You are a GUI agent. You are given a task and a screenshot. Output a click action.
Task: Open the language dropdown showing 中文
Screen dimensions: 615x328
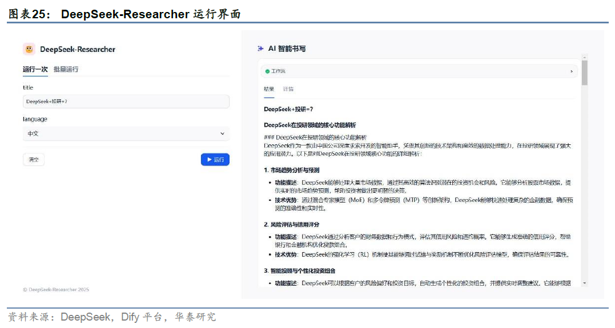pyautogui.click(x=126, y=133)
